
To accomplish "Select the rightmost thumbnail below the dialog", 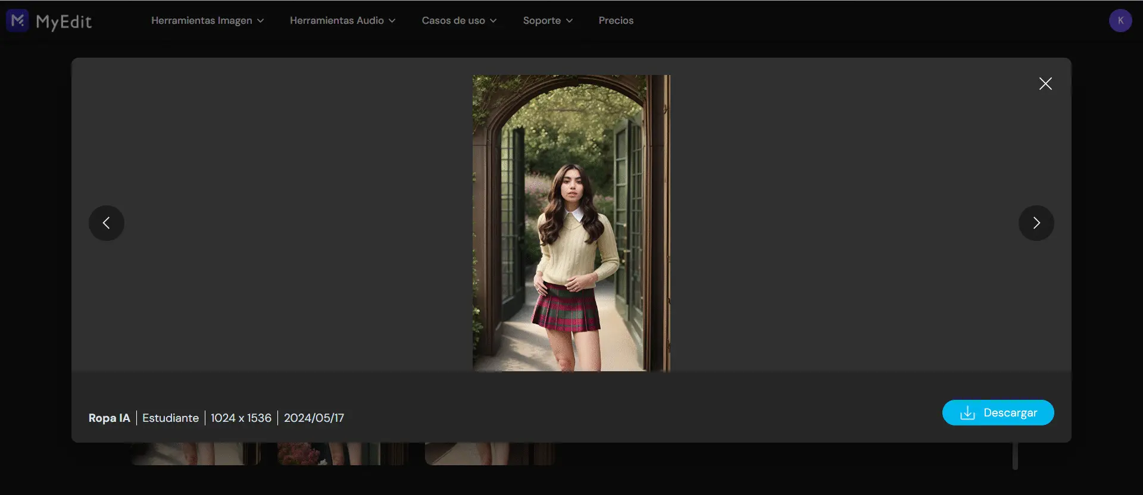I will (489, 454).
